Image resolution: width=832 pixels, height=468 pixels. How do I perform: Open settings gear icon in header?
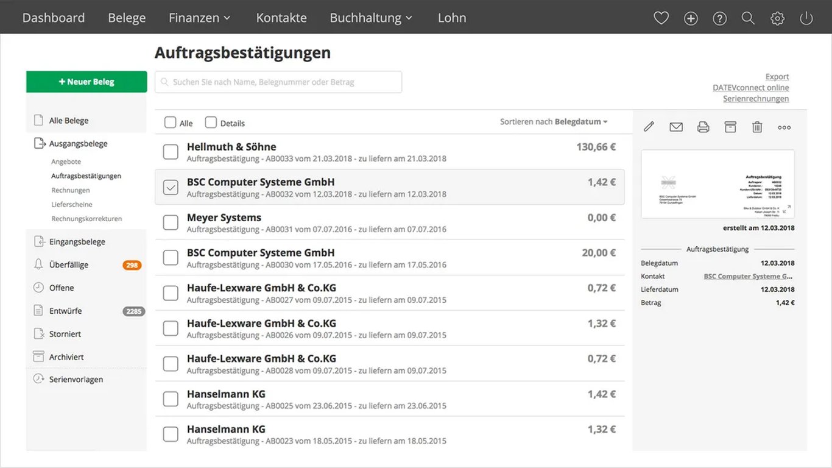777,18
